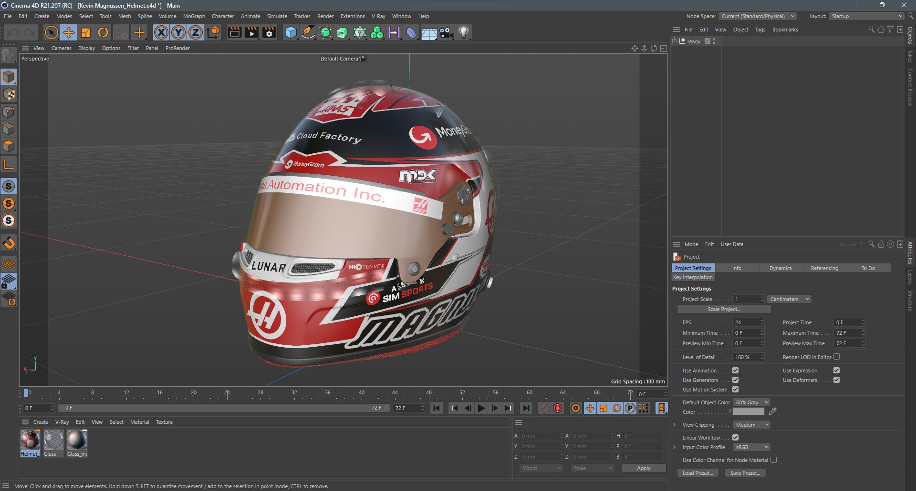Open the Input Color Profile sRGB dropdown
The height and width of the screenshot is (491, 916).
pyautogui.click(x=751, y=447)
